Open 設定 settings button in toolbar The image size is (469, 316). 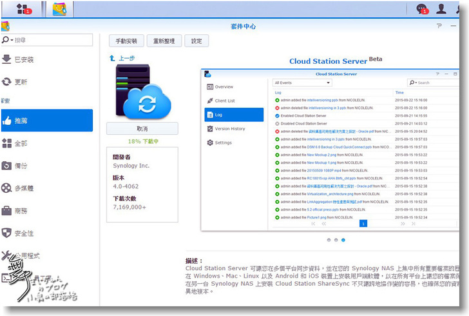196,41
